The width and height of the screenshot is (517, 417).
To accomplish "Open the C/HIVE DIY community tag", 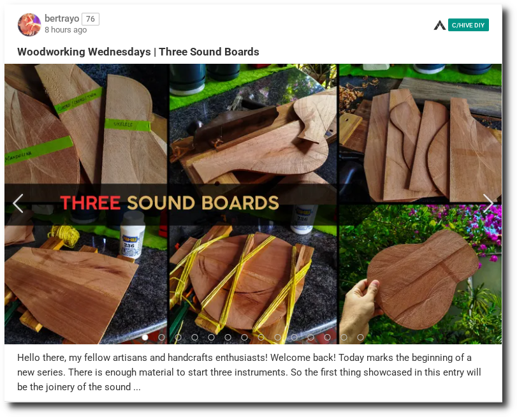I will click(468, 25).
